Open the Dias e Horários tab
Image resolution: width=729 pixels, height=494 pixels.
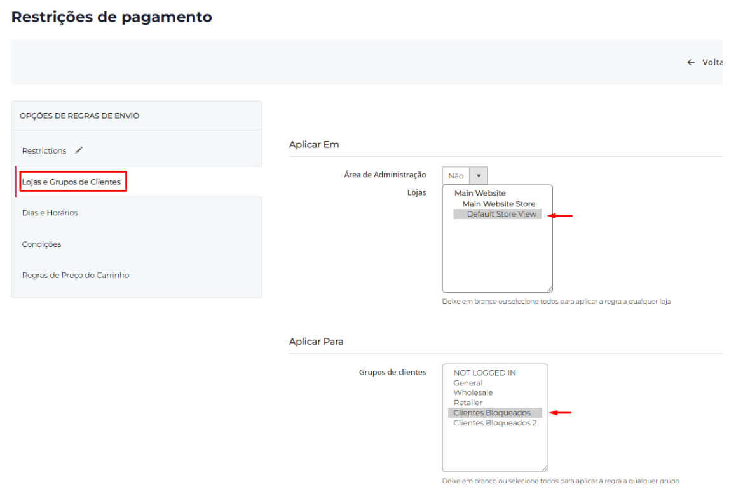coord(50,213)
